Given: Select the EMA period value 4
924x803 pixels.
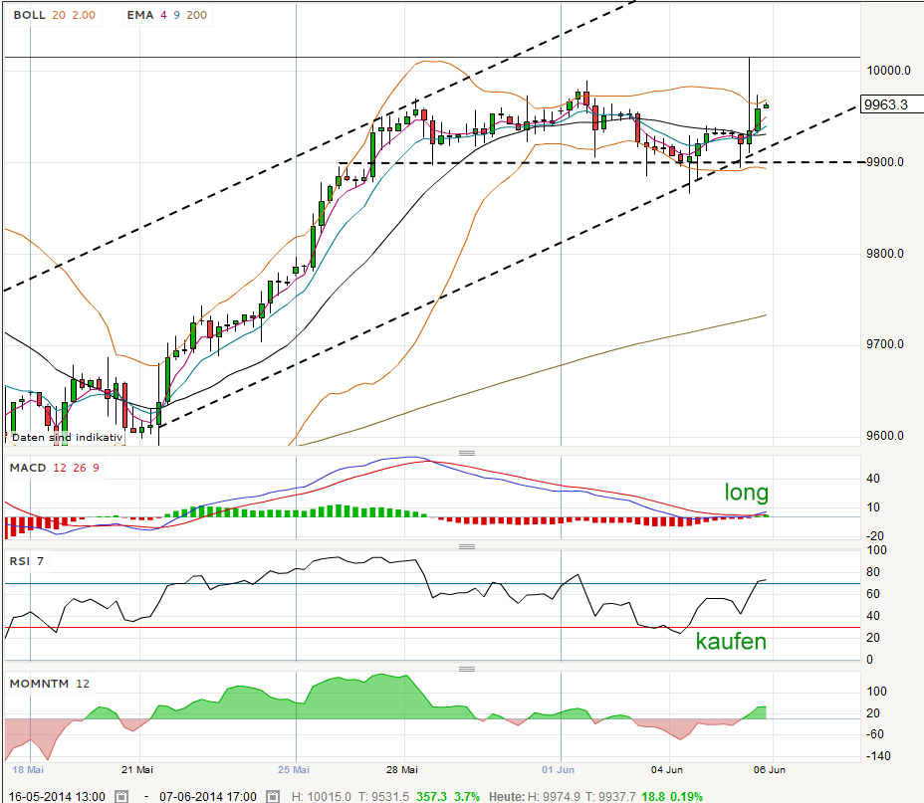Looking at the screenshot, I should click(x=164, y=15).
